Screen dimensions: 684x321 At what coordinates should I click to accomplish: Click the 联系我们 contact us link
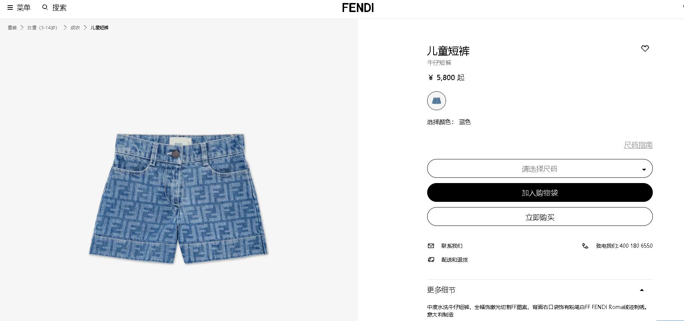452,246
